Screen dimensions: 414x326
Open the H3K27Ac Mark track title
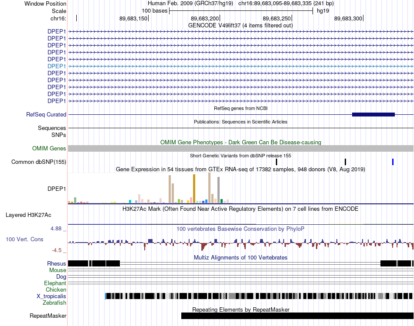241,209
